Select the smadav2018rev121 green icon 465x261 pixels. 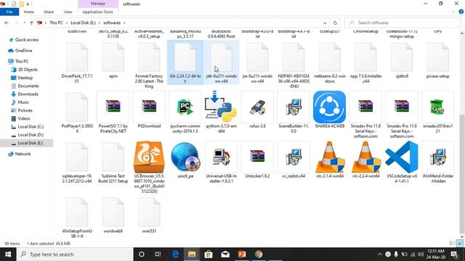(437, 107)
